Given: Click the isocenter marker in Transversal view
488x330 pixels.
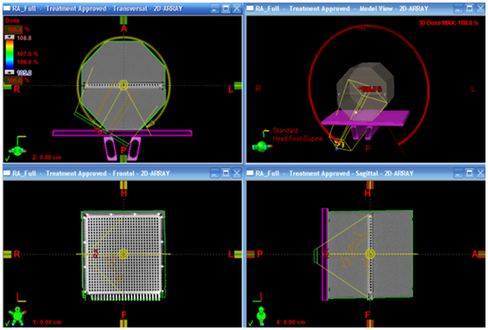Looking at the screenshot, I should 123,84.
